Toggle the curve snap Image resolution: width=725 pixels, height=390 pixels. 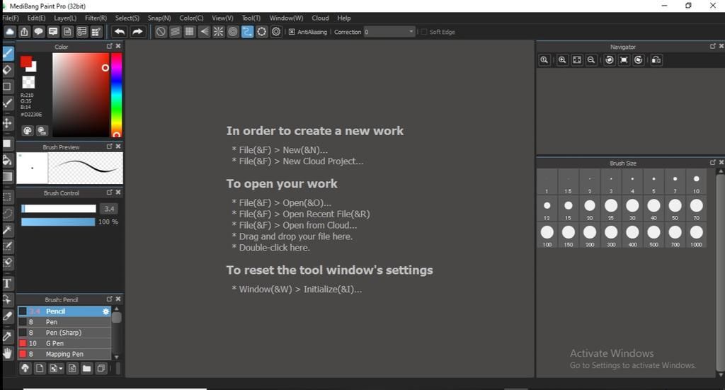coord(247,32)
